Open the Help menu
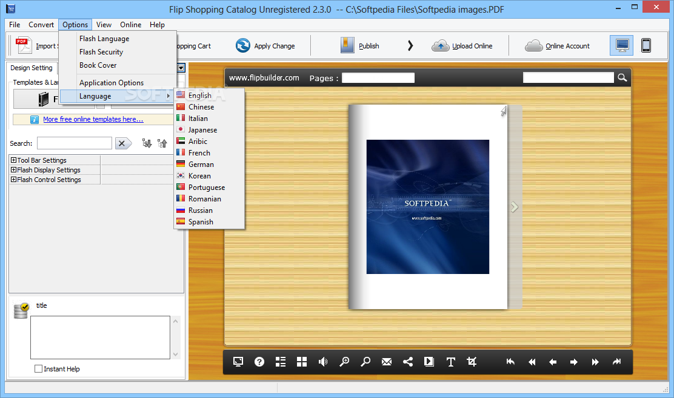 click(158, 24)
